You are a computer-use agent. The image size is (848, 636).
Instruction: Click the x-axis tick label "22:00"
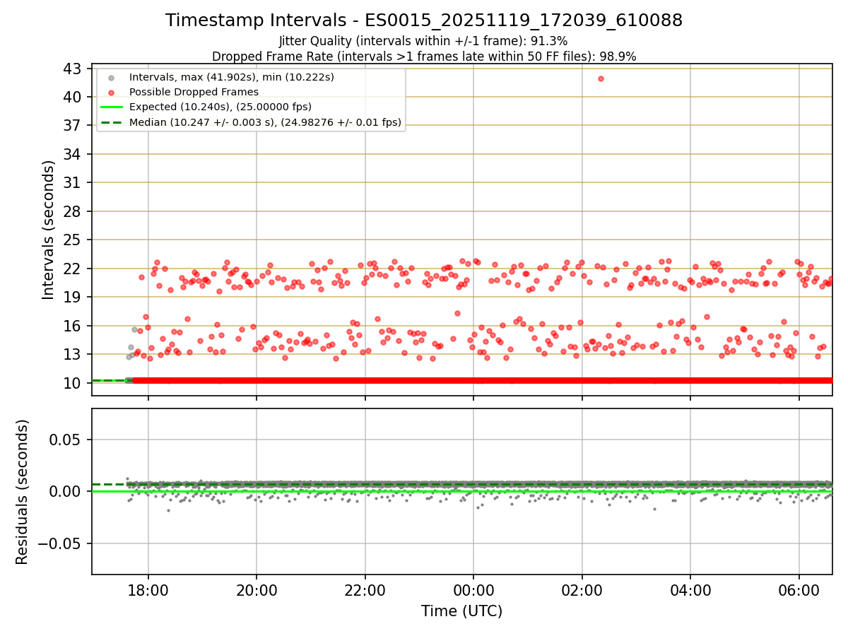click(x=365, y=589)
